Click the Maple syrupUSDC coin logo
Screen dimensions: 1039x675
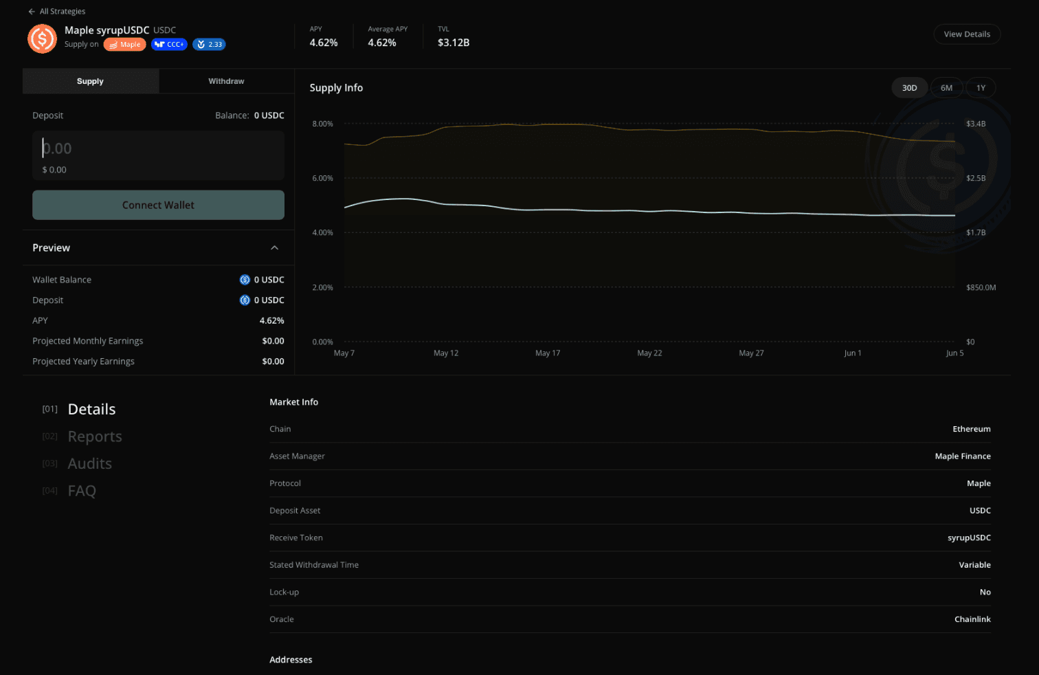click(42, 38)
